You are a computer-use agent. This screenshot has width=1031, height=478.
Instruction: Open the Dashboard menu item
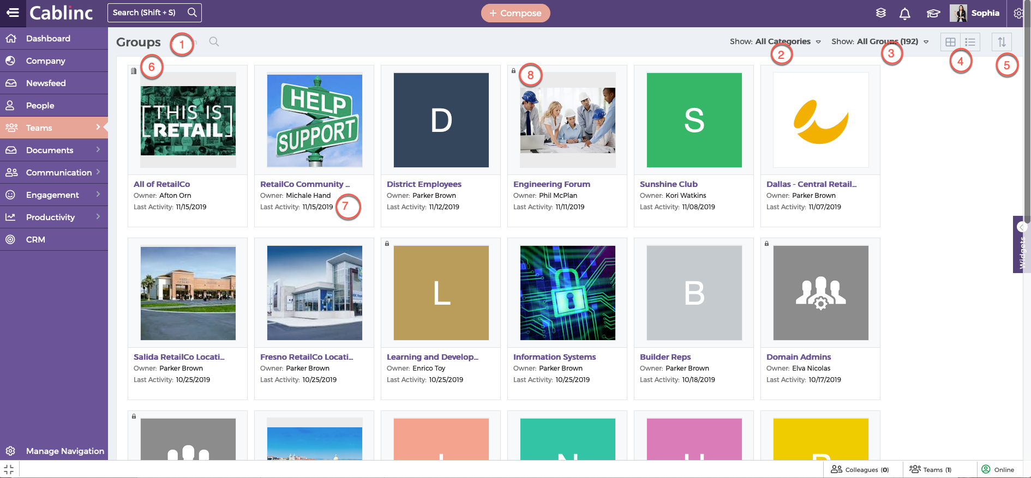(x=54, y=38)
